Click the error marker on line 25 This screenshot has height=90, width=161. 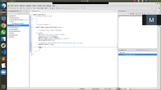(x=30, y=47)
